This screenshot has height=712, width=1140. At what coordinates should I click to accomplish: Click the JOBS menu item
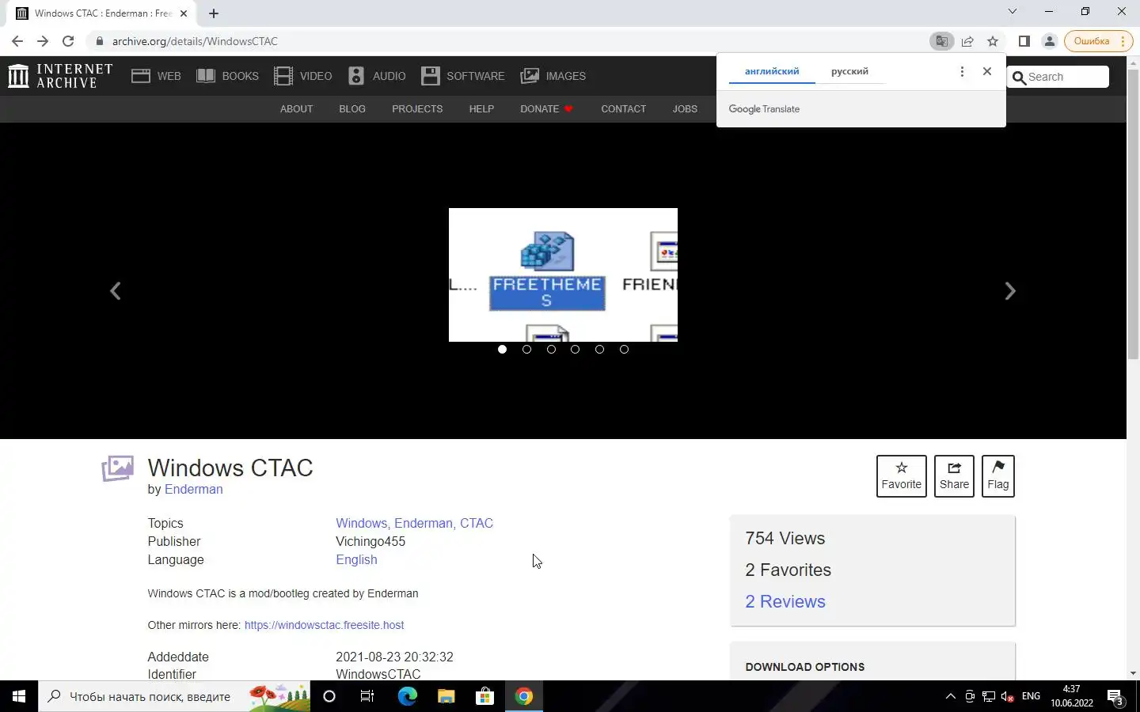point(685,109)
